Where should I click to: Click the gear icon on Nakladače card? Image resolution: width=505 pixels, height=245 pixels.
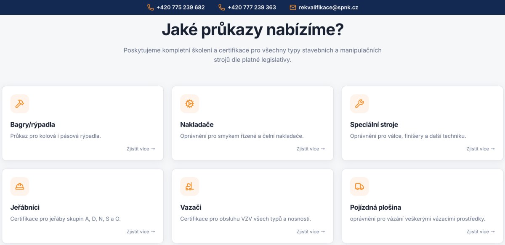point(189,104)
